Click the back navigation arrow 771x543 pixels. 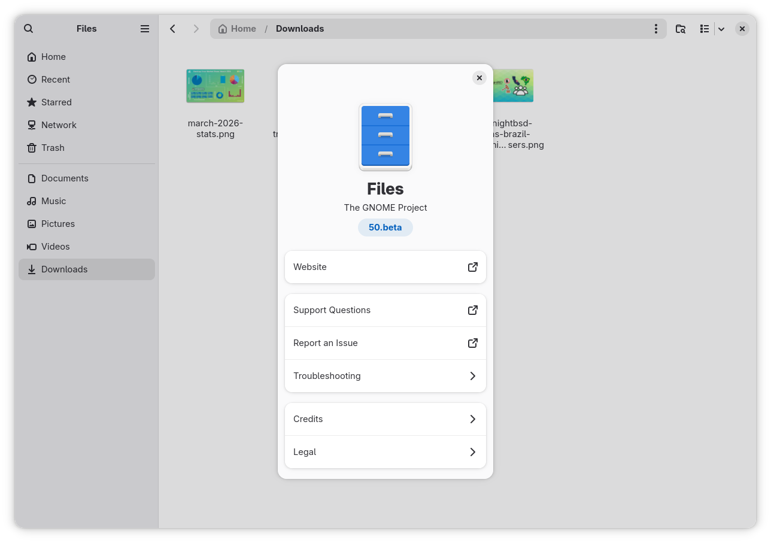point(172,28)
